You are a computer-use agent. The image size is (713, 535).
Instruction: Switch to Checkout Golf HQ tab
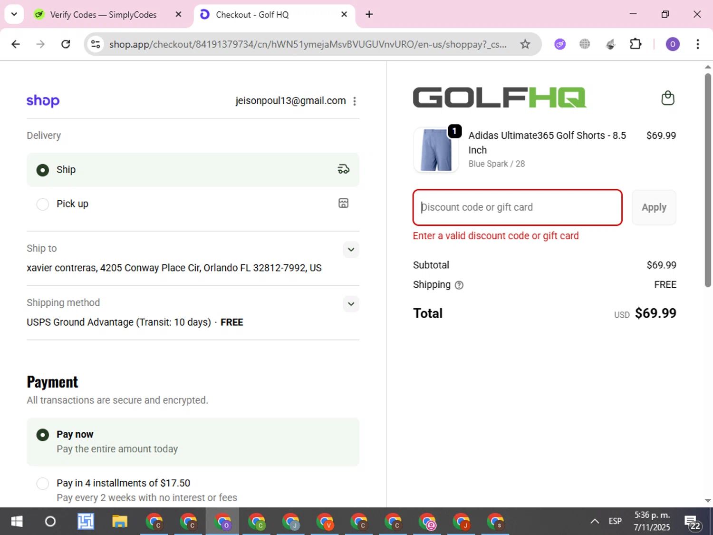pyautogui.click(x=274, y=15)
